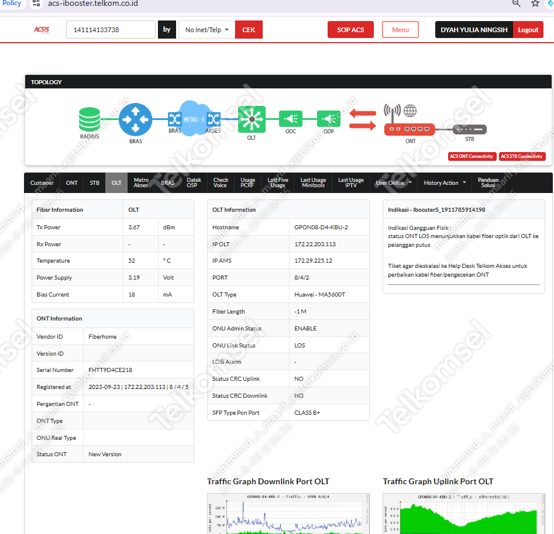Click the browser zoom magnifier icon
This screenshot has height=534, width=554.
point(516,4)
